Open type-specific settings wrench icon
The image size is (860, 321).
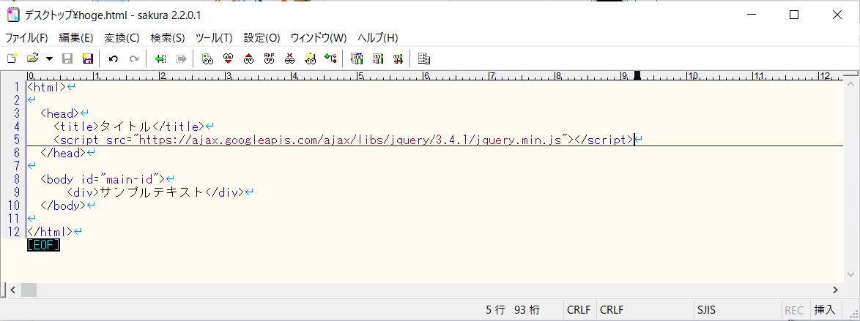377,58
